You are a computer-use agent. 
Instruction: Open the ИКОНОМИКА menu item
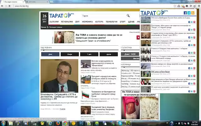(x=87, y=22)
